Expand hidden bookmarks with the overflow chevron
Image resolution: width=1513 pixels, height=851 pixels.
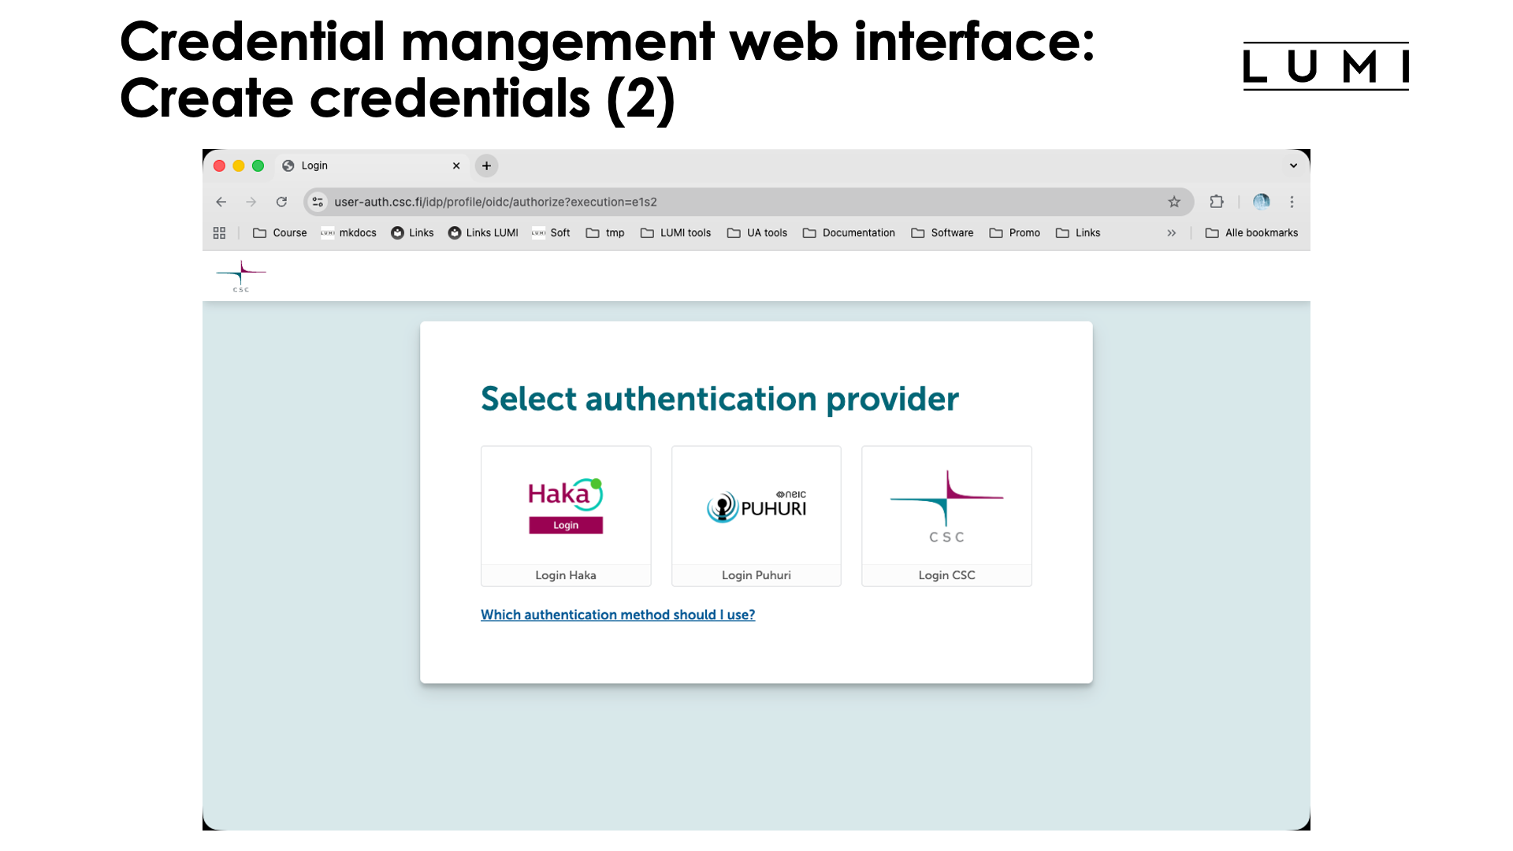pyautogui.click(x=1172, y=232)
